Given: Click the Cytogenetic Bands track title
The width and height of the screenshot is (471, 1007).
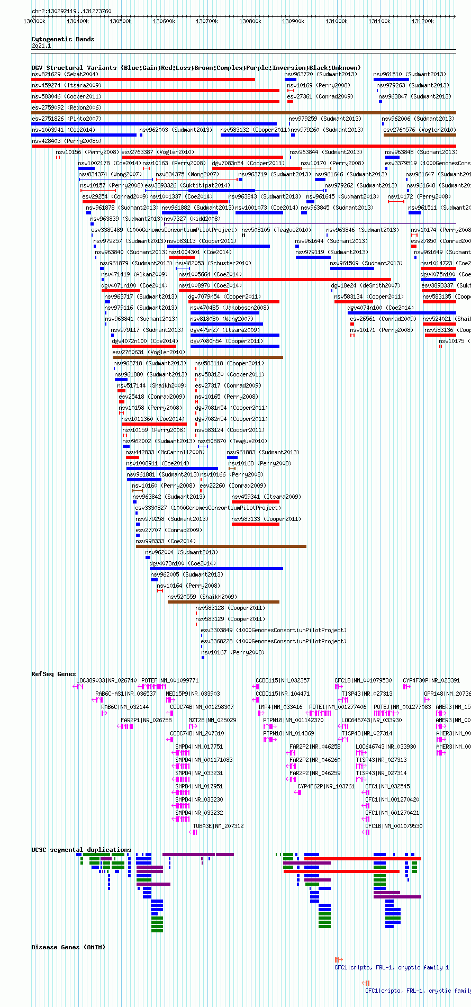Looking at the screenshot, I should tap(62, 39).
